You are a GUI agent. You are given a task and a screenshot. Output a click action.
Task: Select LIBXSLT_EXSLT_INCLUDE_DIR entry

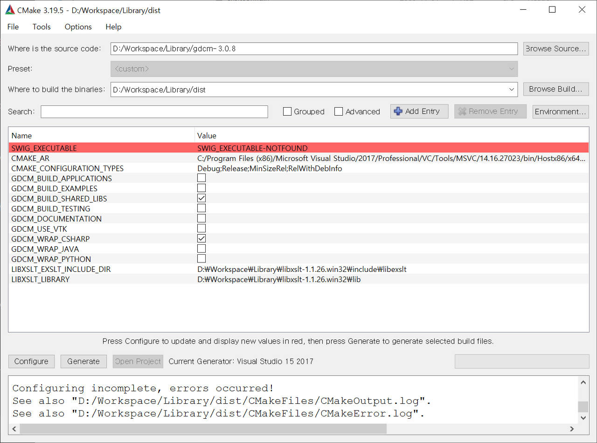click(61, 270)
